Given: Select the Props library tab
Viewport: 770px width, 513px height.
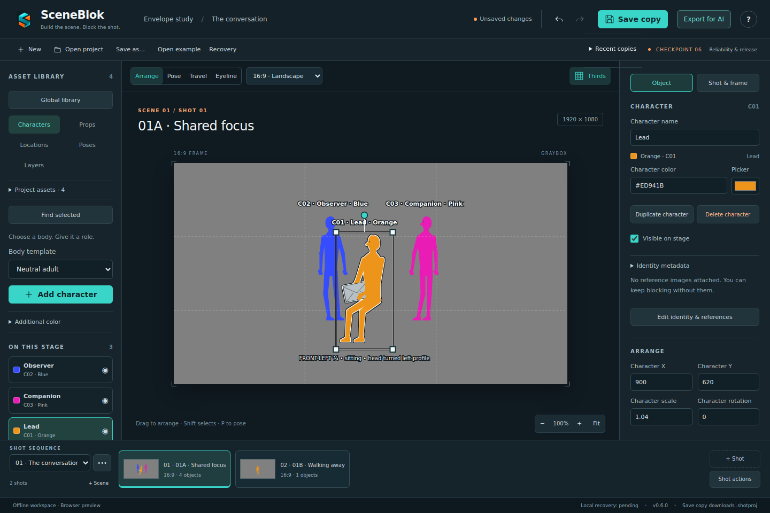Looking at the screenshot, I should [x=87, y=125].
